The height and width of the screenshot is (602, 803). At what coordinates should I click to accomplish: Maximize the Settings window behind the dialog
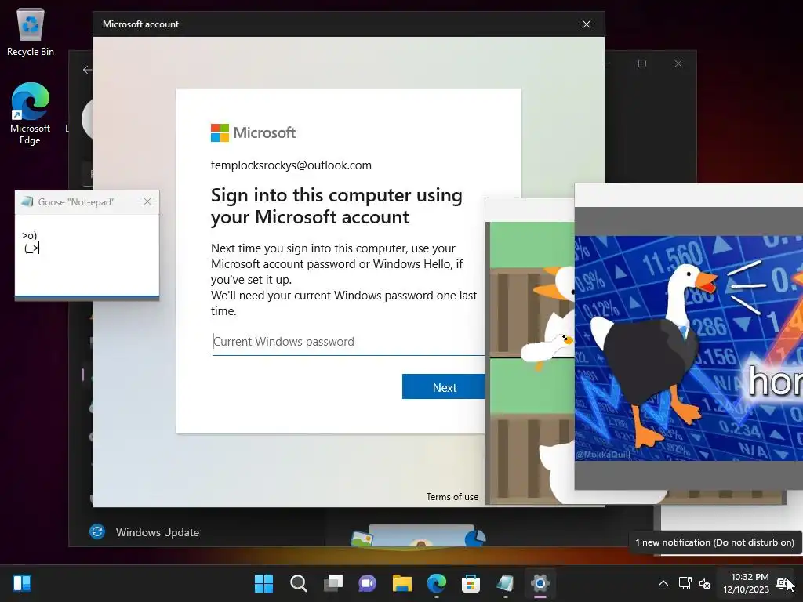642,63
